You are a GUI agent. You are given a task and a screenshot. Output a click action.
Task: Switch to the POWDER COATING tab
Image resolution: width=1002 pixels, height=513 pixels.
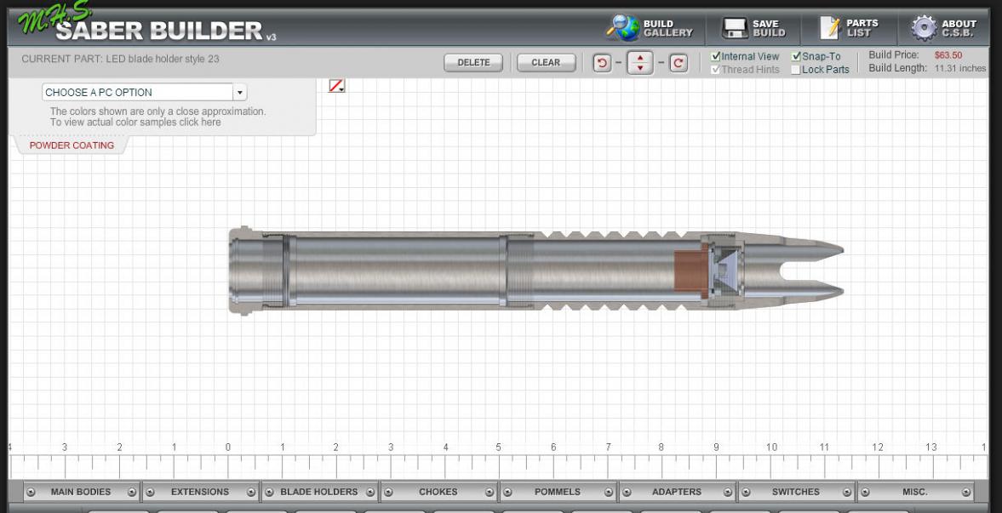(x=71, y=145)
